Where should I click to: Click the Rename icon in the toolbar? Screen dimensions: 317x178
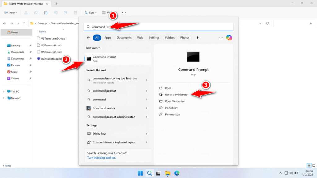[x=55, y=12]
